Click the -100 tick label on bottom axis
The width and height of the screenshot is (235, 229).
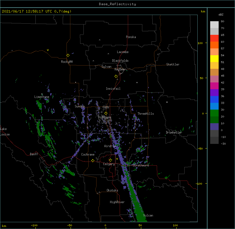click(x=34, y=225)
